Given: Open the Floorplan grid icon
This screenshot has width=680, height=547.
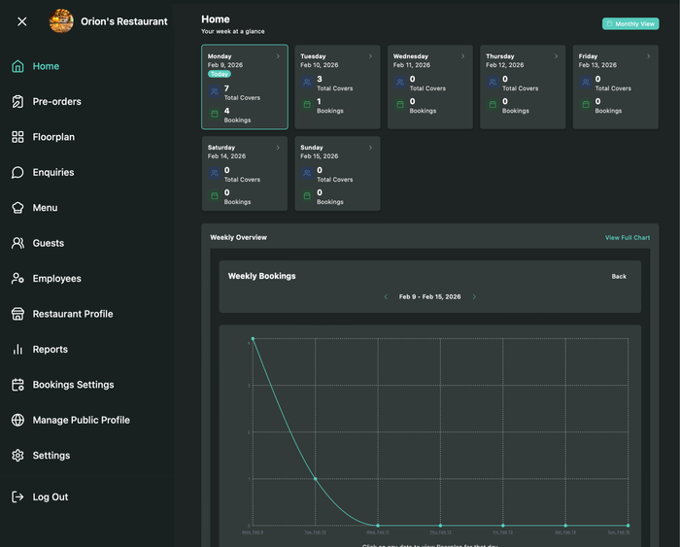Looking at the screenshot, I should coord(17,137).
